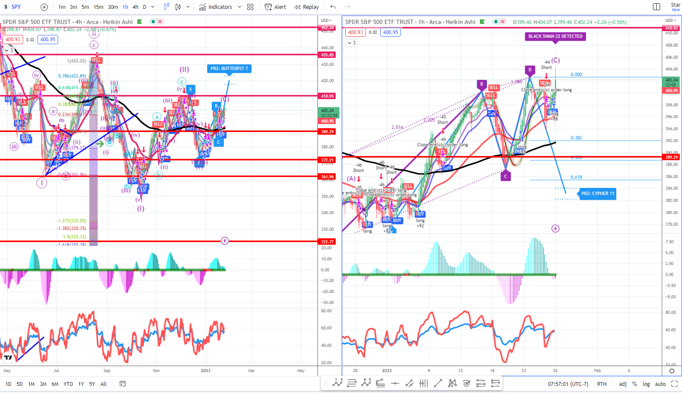The height and width of the screenshot is (393, 682).
Task: Open indicator templates grid icon
Action: [250, 7]
